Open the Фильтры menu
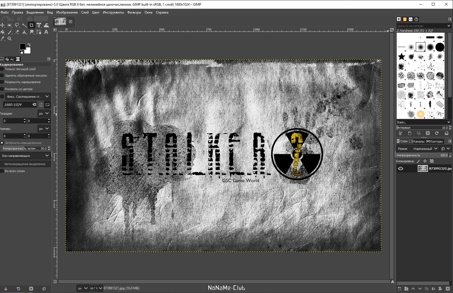The width and height of the screenshot is (453, 293). [x=134, y=12]
